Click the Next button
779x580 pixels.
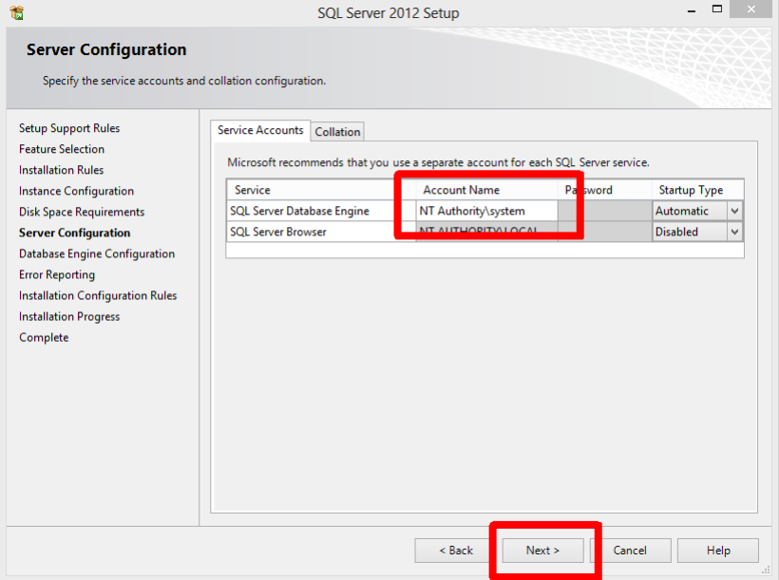(x=542, y=551)
